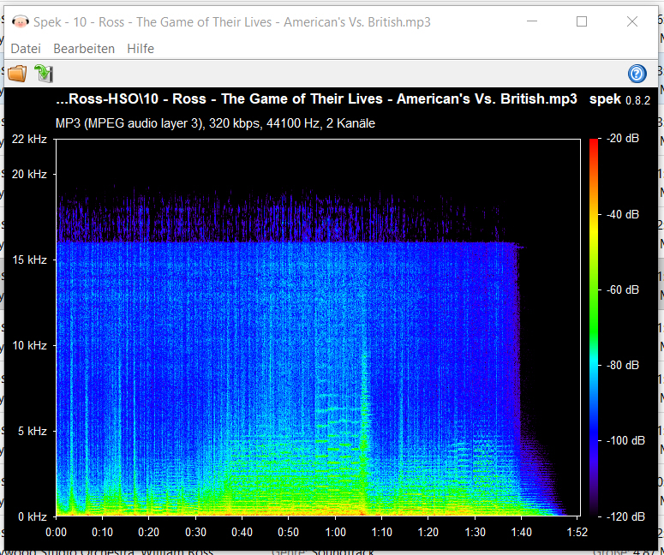This screenshot has width=664, height=555.
Task: Open the Datei menu
Action: tap(26, 49)
